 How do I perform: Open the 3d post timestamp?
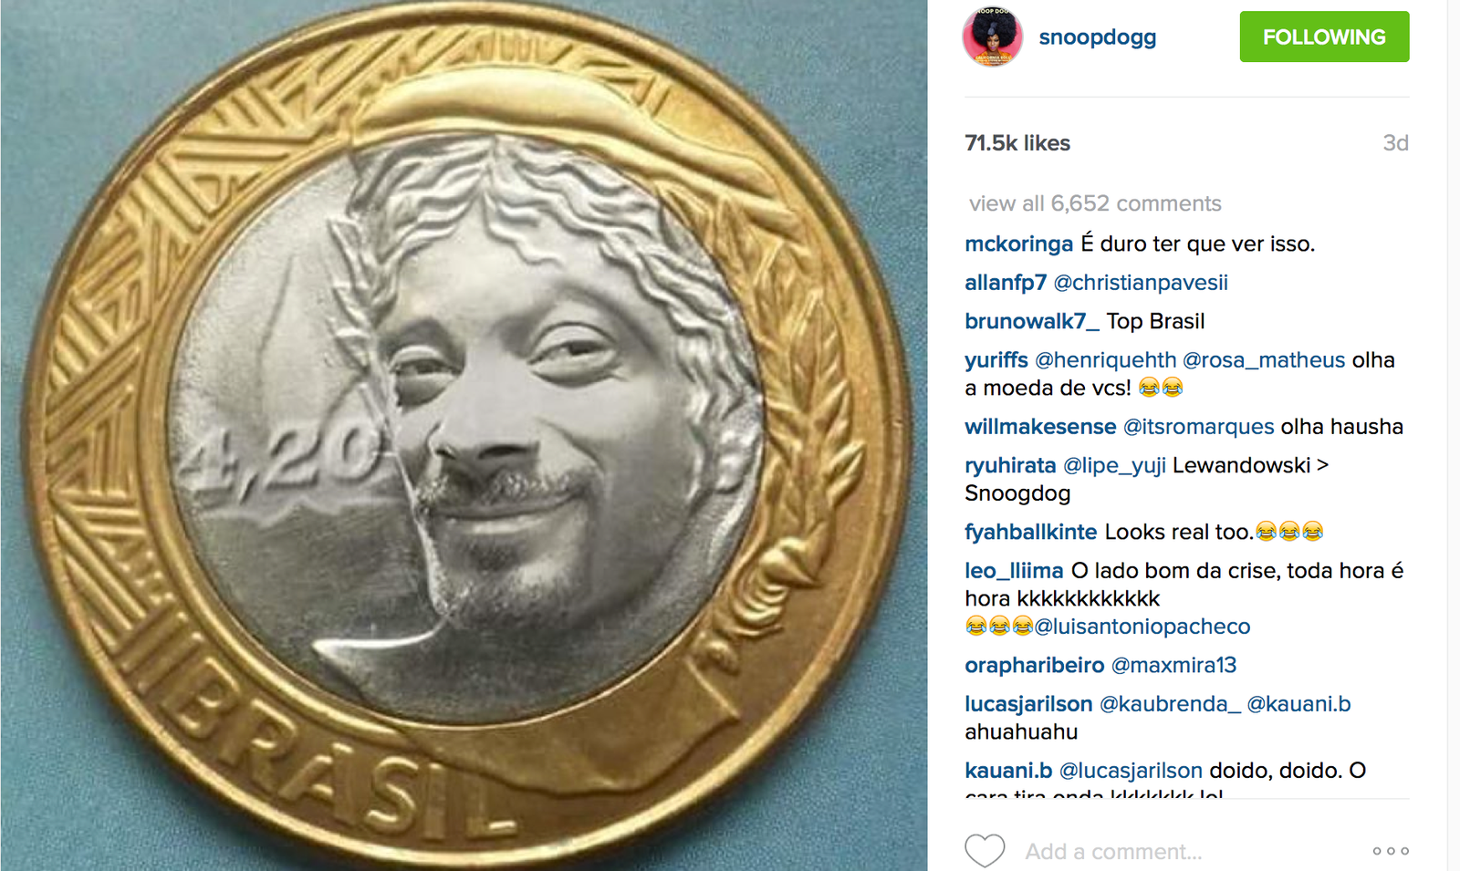click(x=1395, y=143)
